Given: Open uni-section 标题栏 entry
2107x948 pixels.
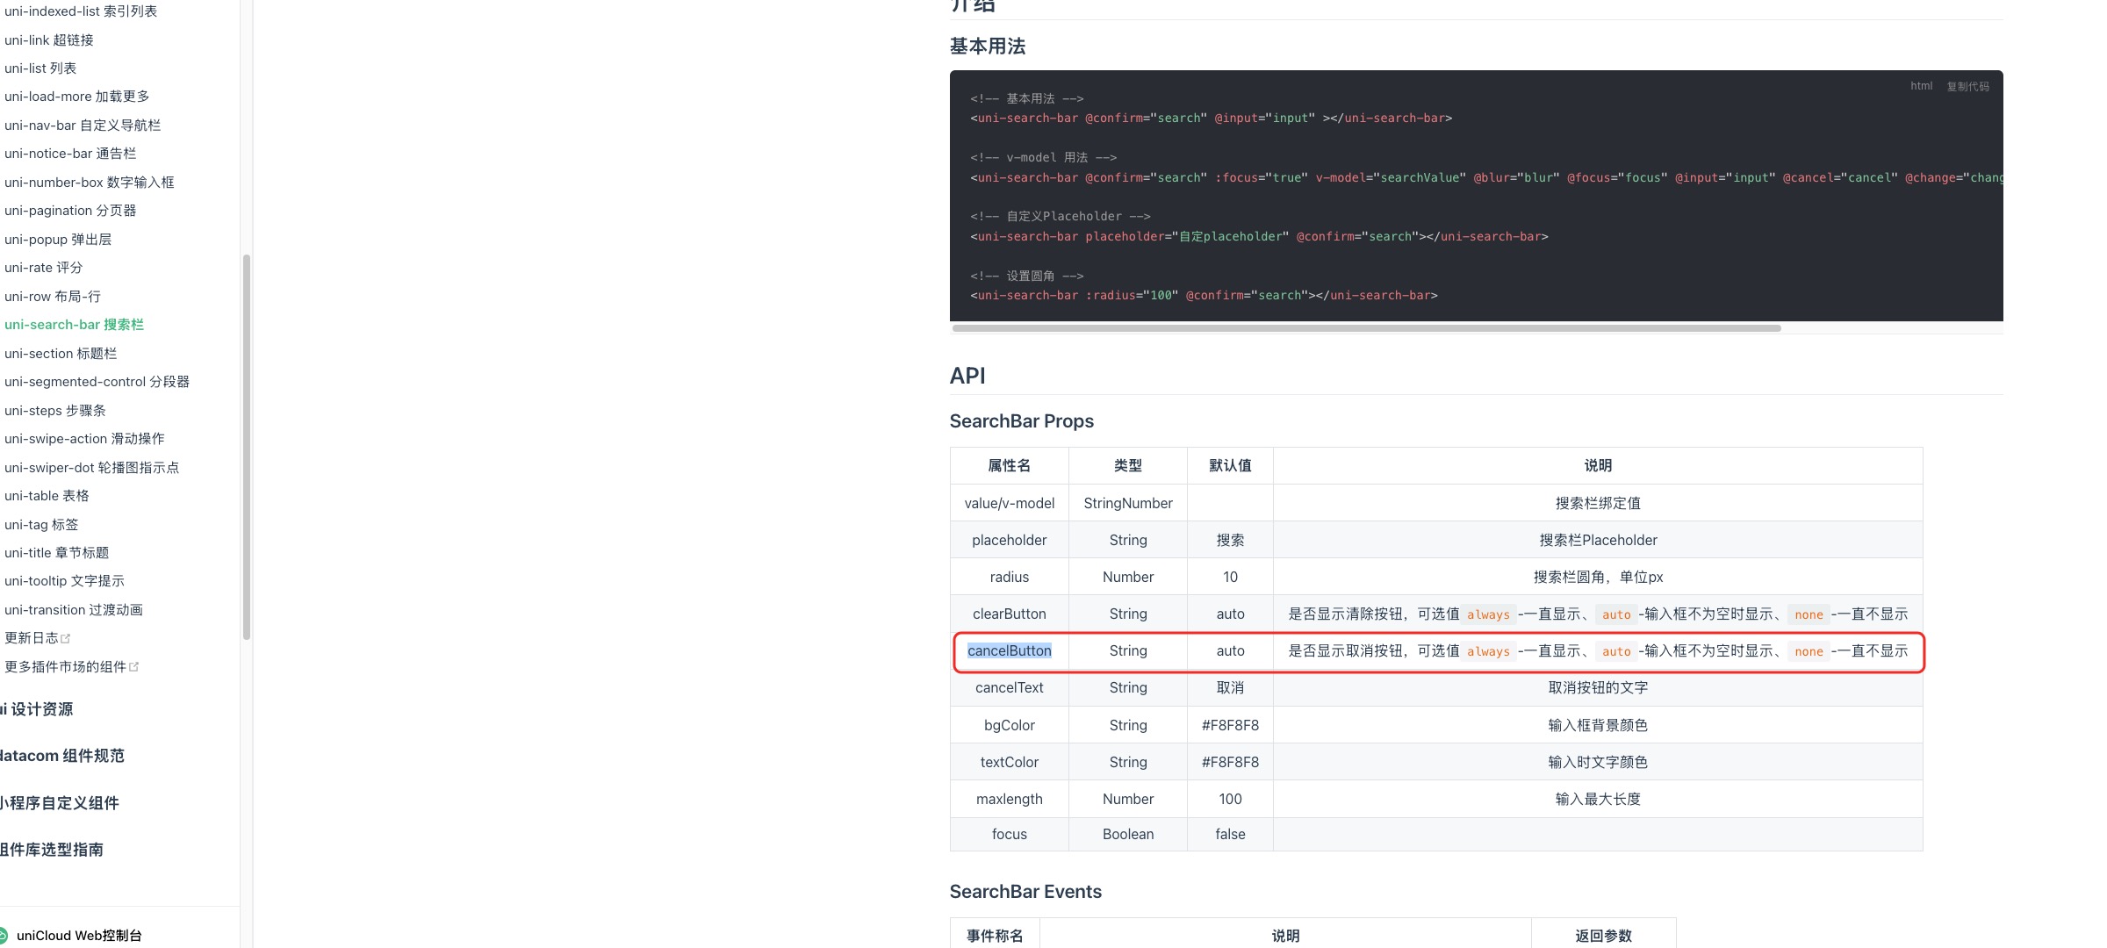Looking at the screenshot, I should point(61,354).
